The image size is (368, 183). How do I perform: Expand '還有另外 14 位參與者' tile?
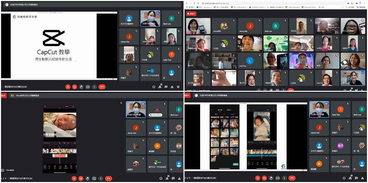click(x=150, y=73)
